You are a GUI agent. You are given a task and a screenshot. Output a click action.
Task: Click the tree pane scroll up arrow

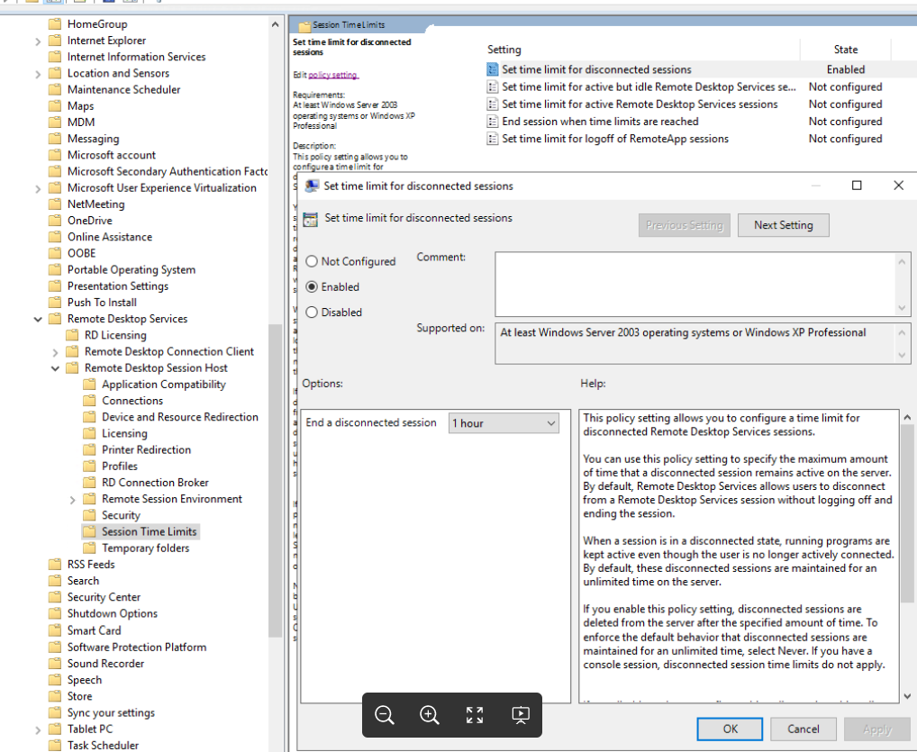click(x=275, y=24)
